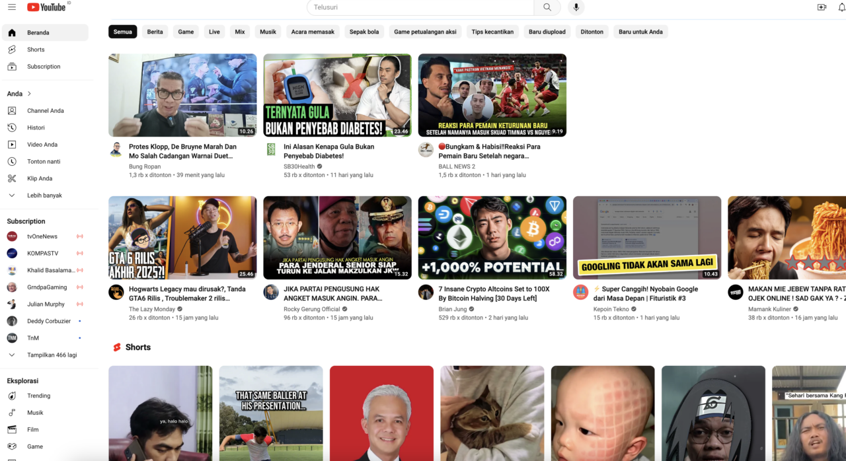
Task: Choose the Baru diupload filter chip
Action: tap(547, 32)
